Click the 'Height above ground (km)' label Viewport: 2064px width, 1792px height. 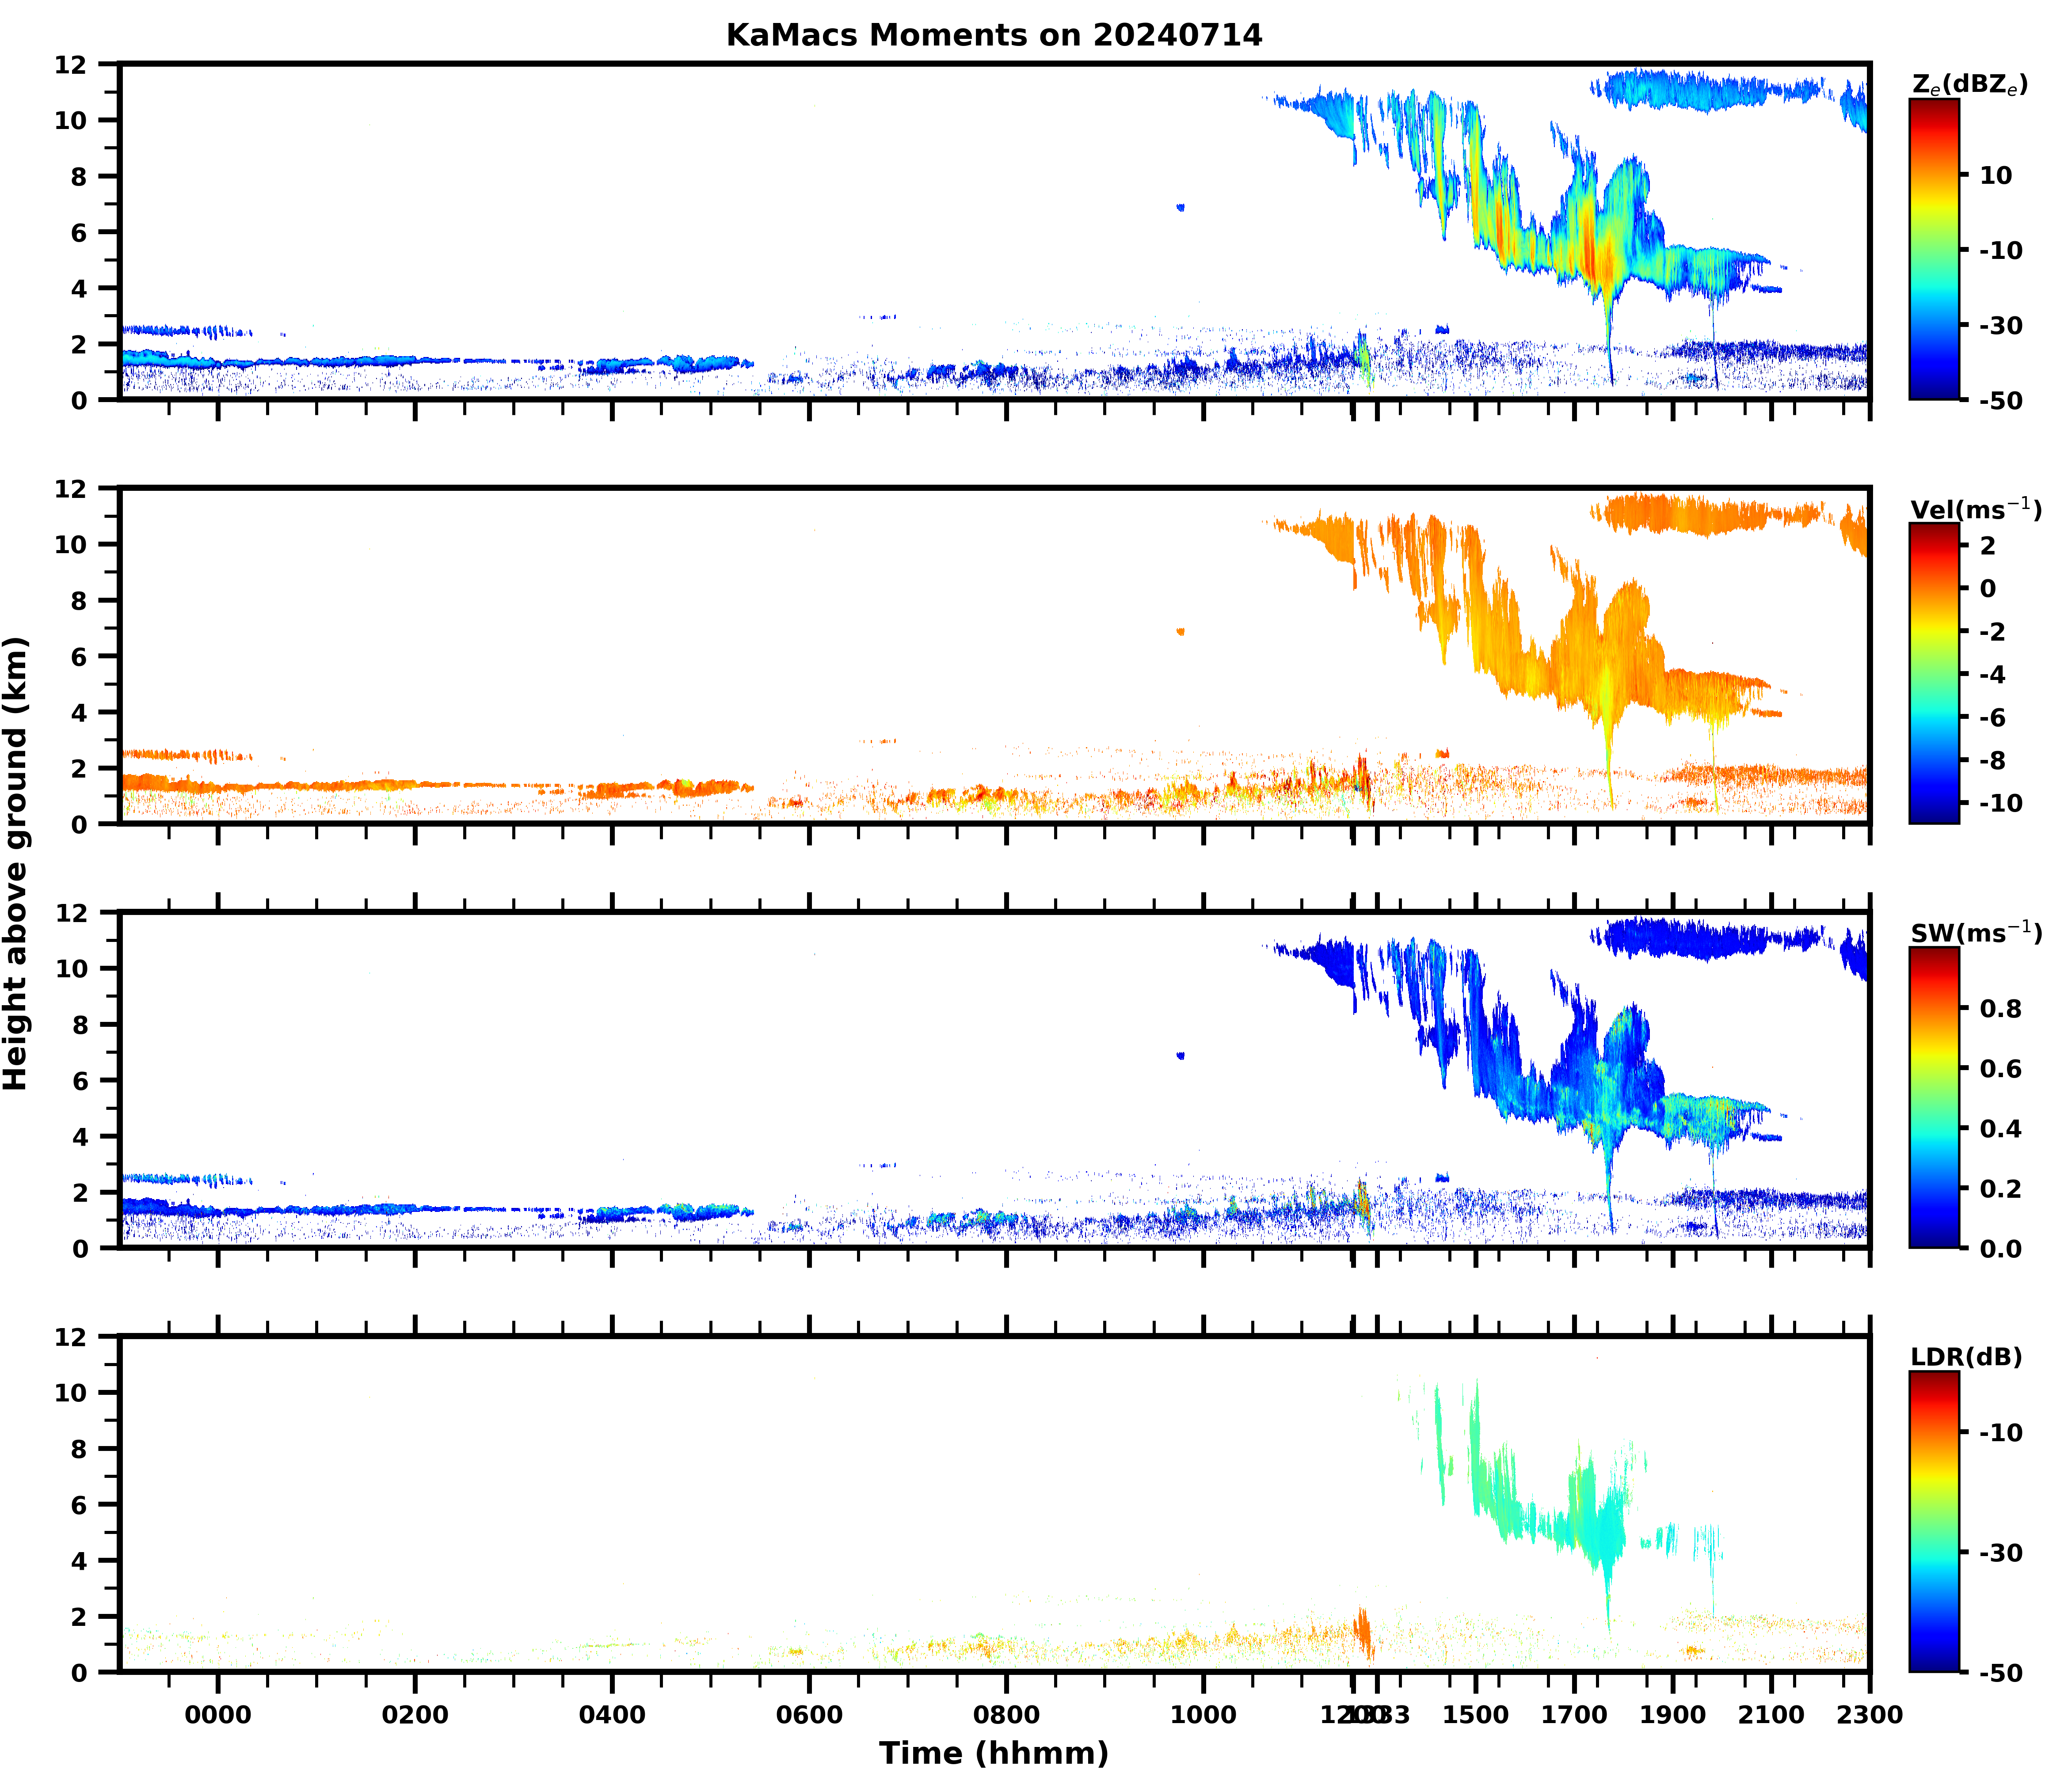17,863
